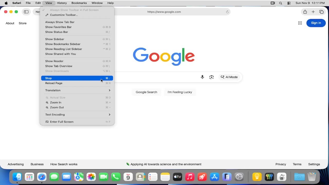Open the Bookmarks menu
The width and height of the screenshot is (329, 185).
click(80, 3)
